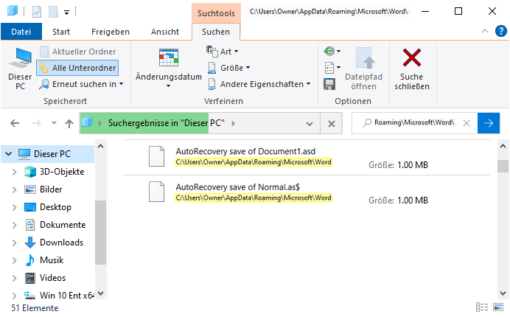Image resolution: width=510 pixels, height=317 pixels.
Task: Open the Ansicht ribbon tab
Action: 165,32
